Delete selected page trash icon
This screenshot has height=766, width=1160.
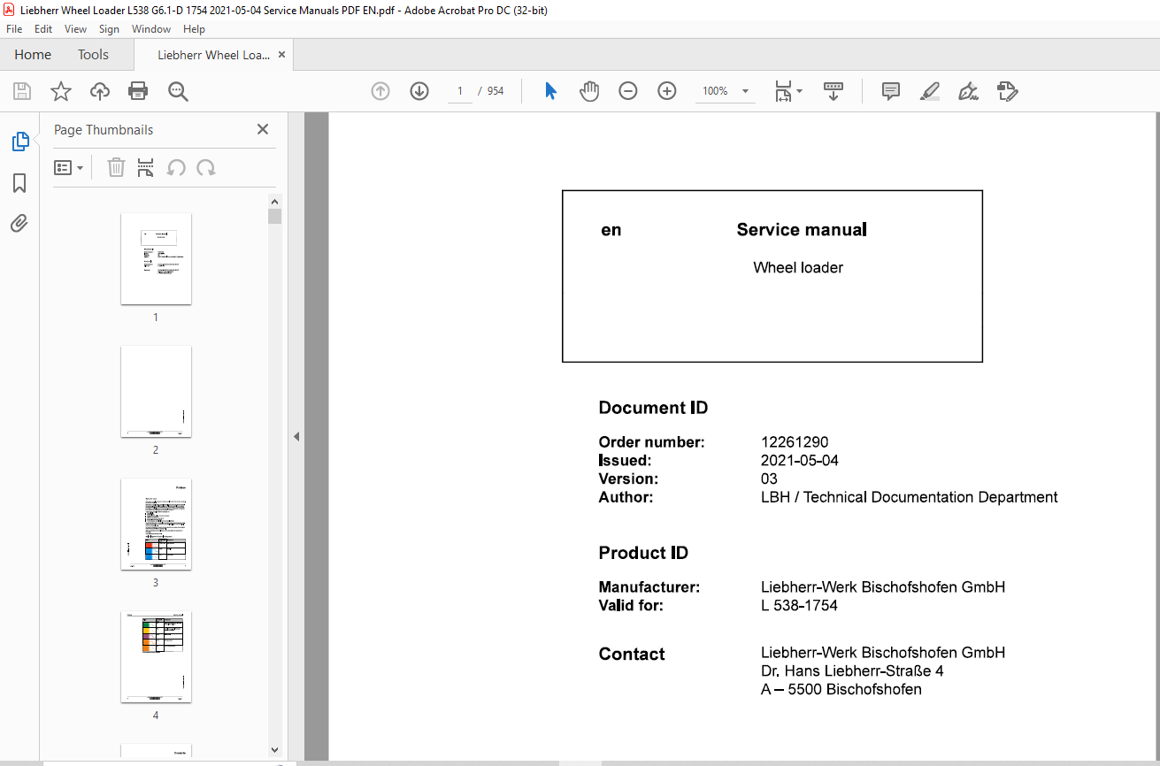click(x=116, y=167)
